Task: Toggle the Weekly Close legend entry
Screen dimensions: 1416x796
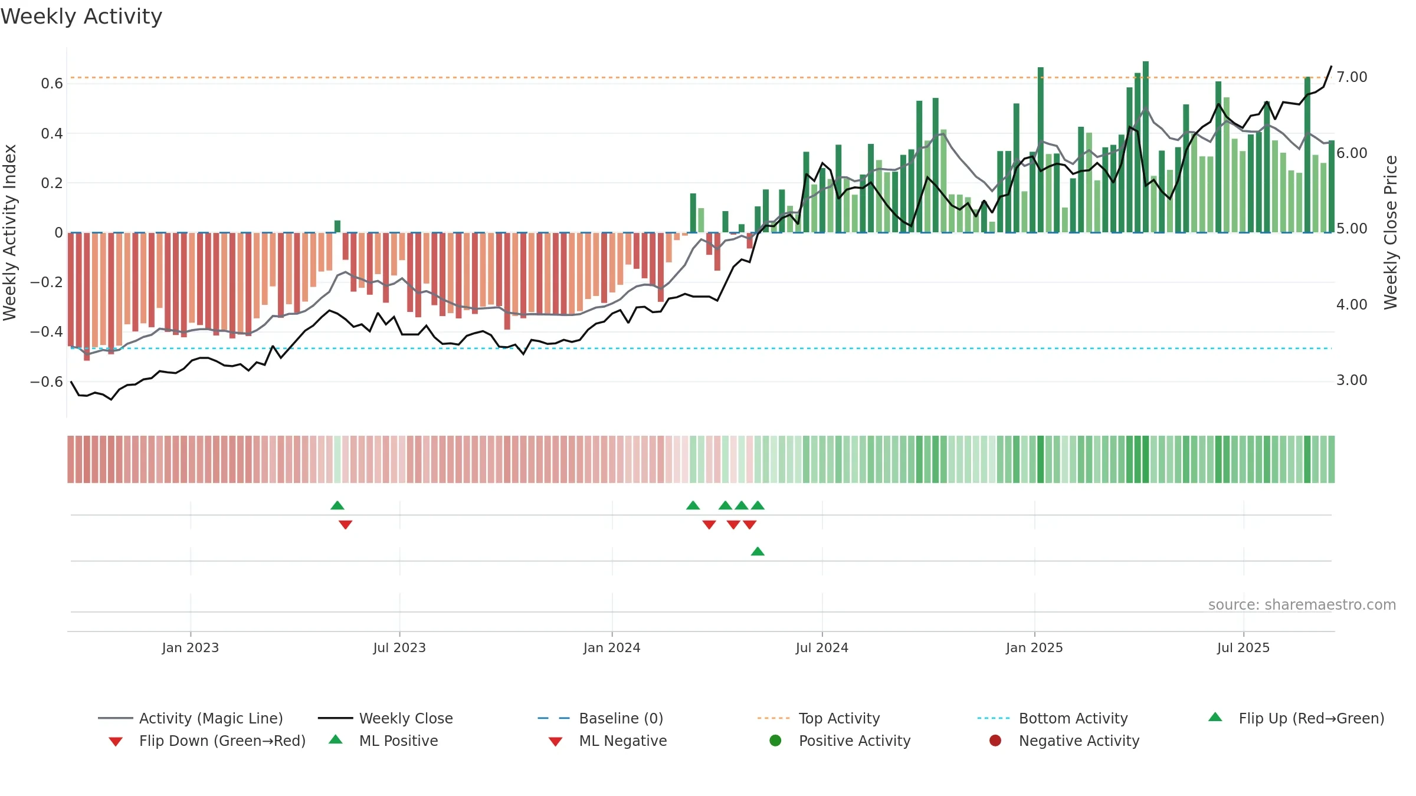Action: click(x=385, y=718)
